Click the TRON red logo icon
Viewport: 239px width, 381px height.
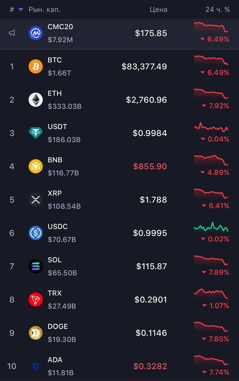point(36,299)
